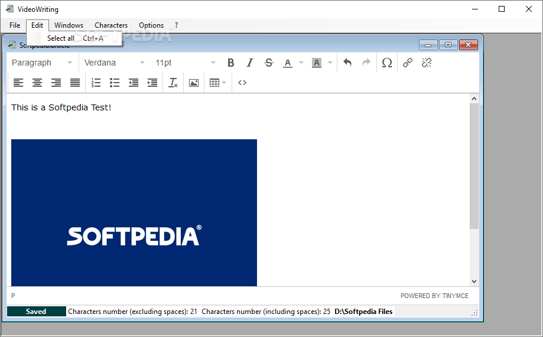This screenshot has height=337, width=543.
Task: Minimize the Softpedia.article document window
Action: point(428,45)
